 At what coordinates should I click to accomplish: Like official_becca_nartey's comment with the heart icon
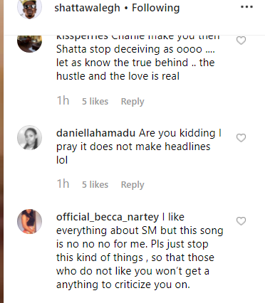[241, 221]
